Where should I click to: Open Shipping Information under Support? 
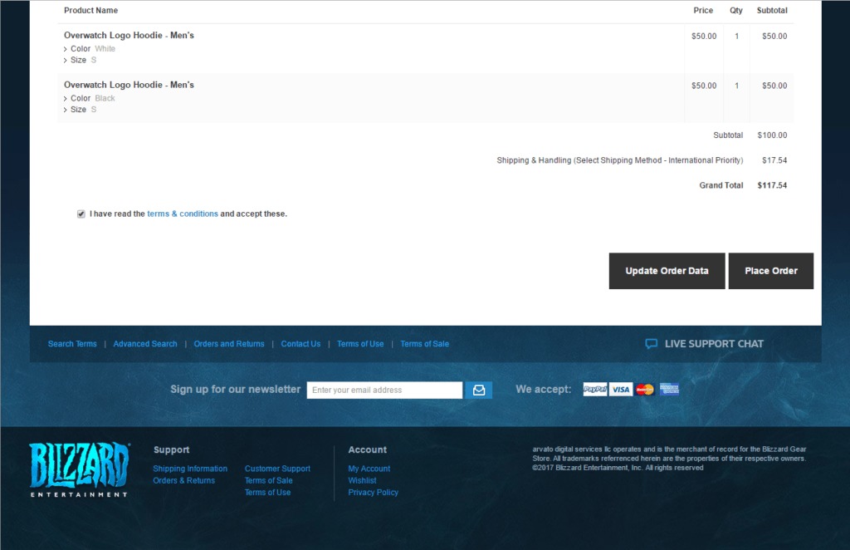tap(190, 469)
